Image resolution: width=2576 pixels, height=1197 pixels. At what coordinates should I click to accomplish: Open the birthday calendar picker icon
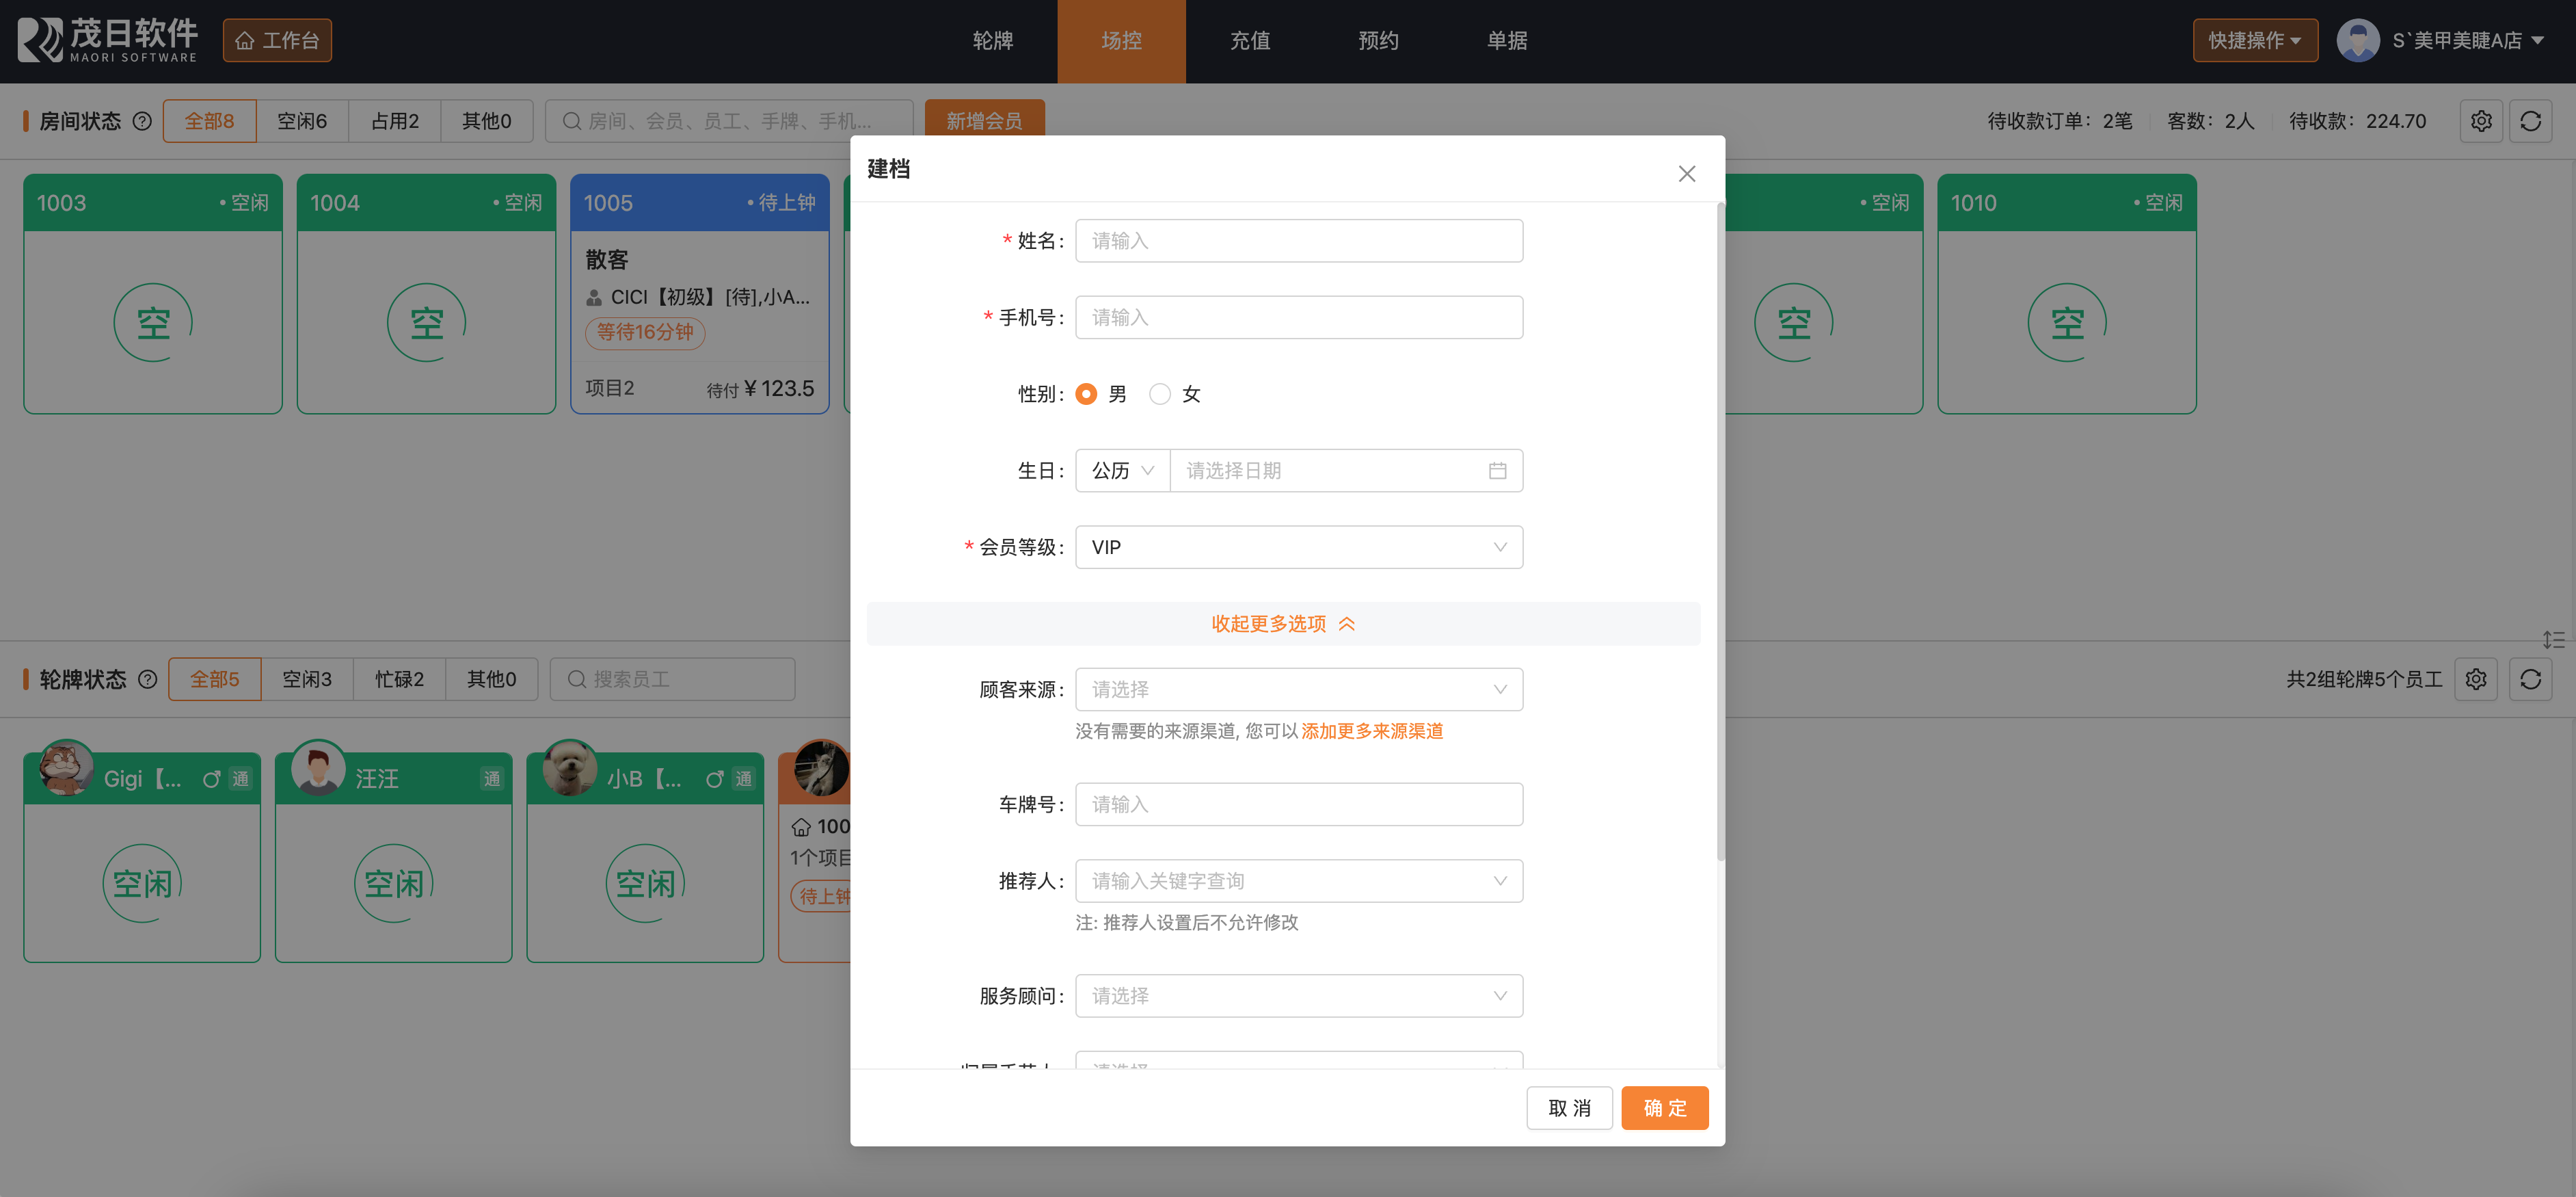tap(1497, 471)
